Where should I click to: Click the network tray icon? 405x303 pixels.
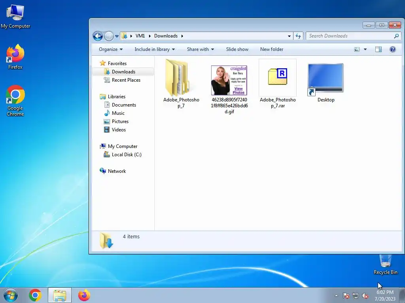coord(356,296)
